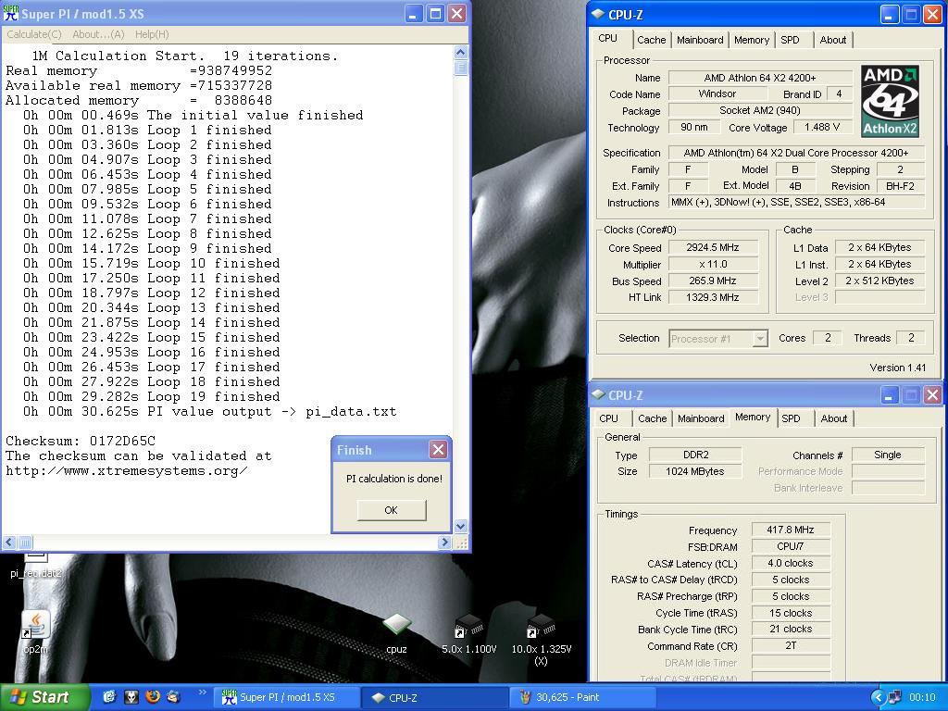Open the Processor #1 selection dropdown
Image resolution: width=948 pixels, height=711 pixels.
pyautogui.click(x=718, y=339)
